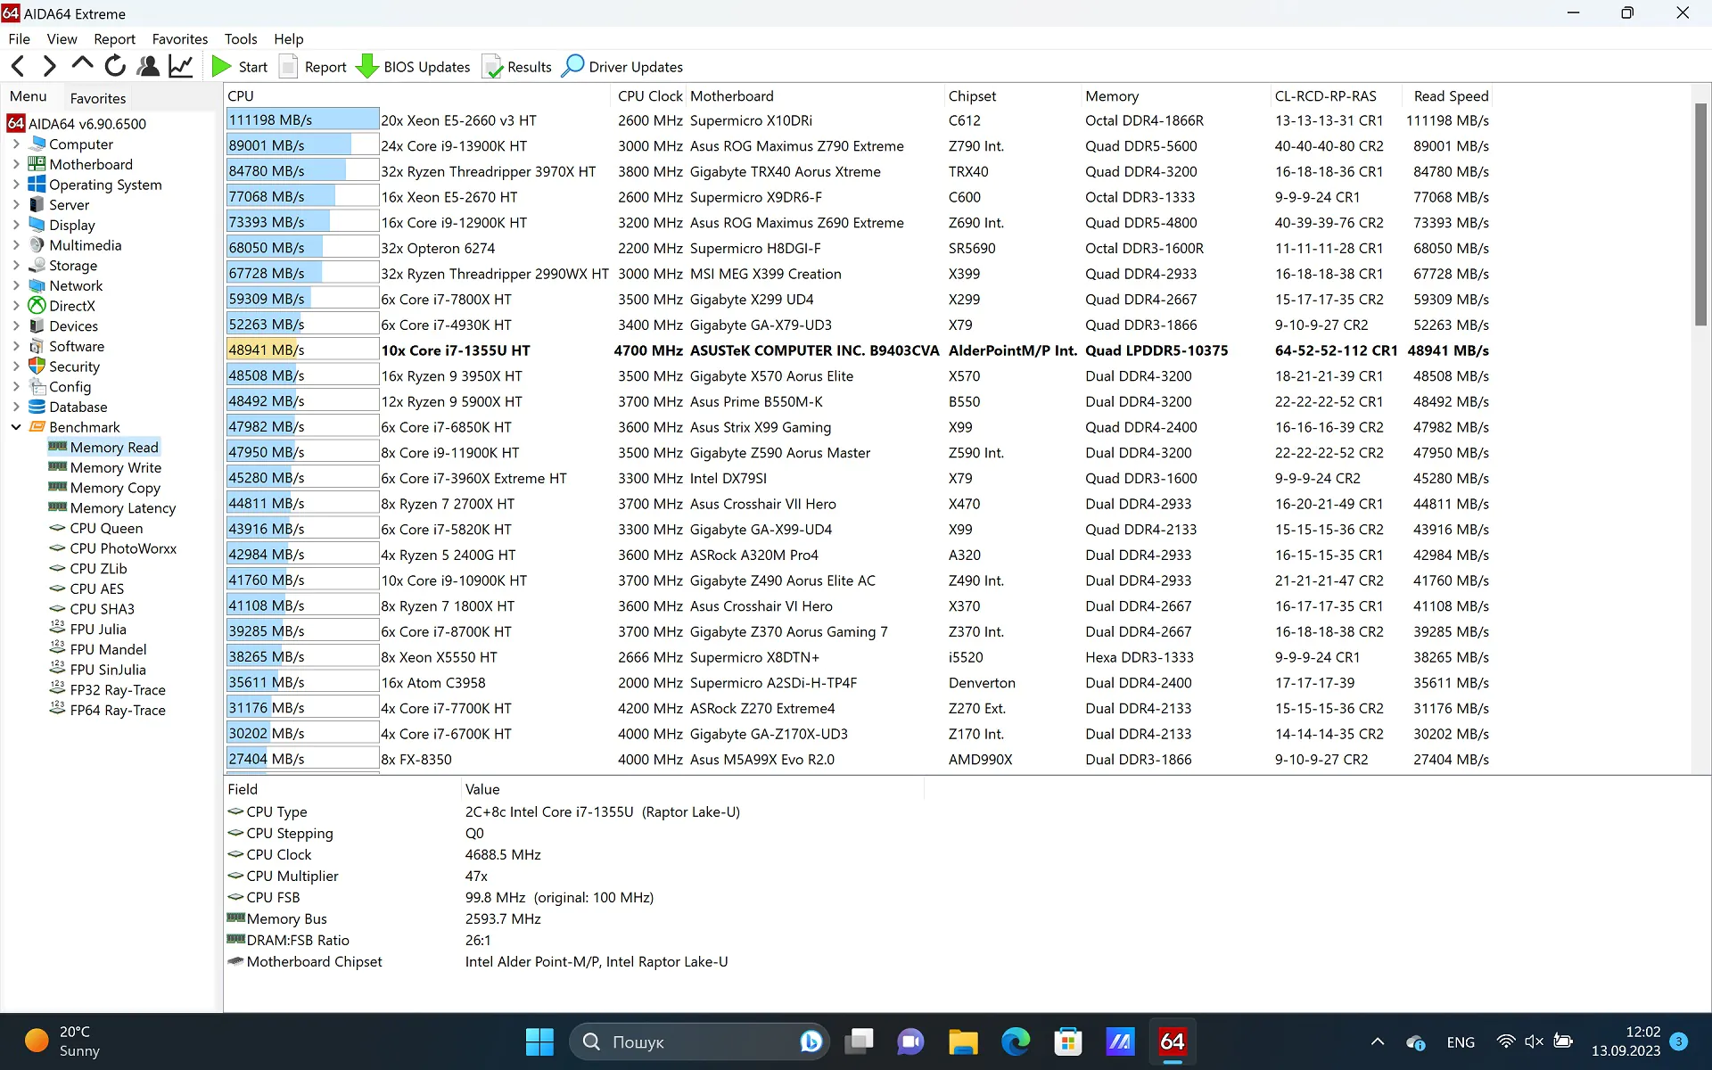1712x1070 pixels.
Task: Click the Driver Updates icon
Action: point(572,67)
